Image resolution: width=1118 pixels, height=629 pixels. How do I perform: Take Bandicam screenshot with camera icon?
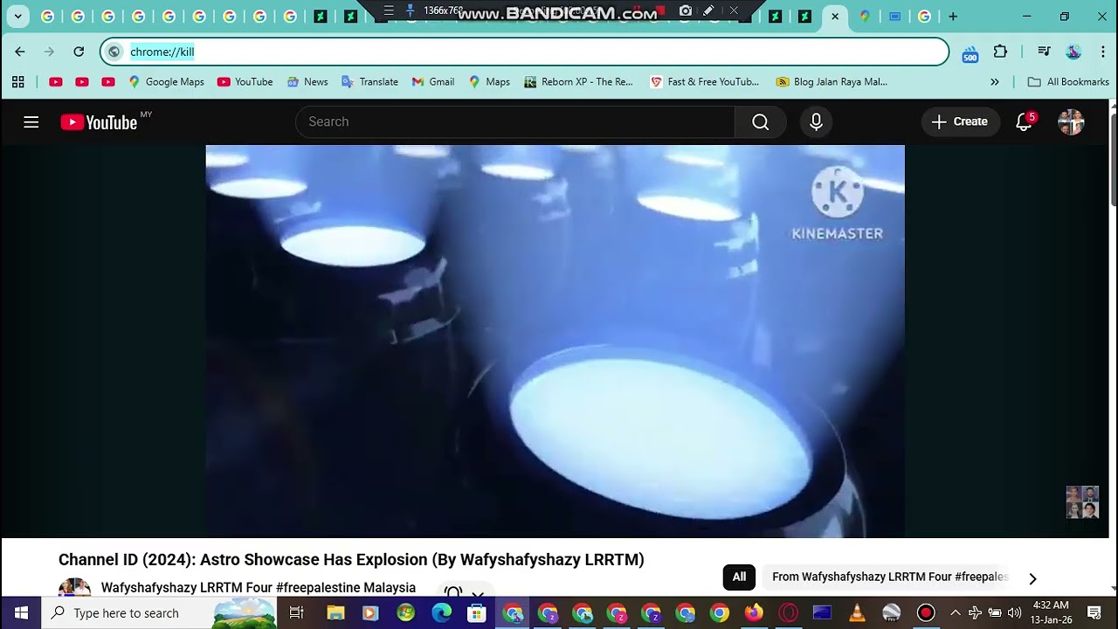tap(686, 10)
